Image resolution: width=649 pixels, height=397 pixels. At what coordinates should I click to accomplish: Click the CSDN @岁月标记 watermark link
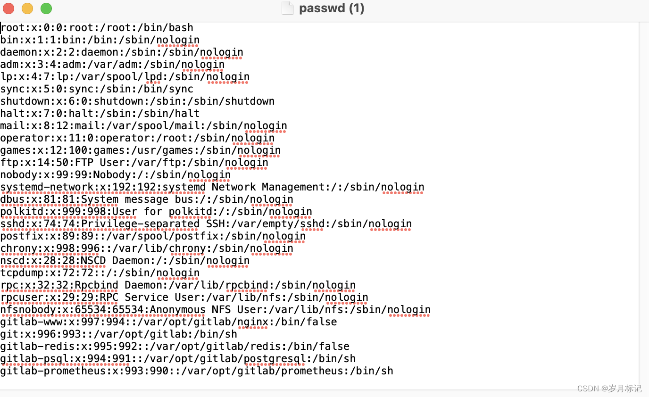608,388
